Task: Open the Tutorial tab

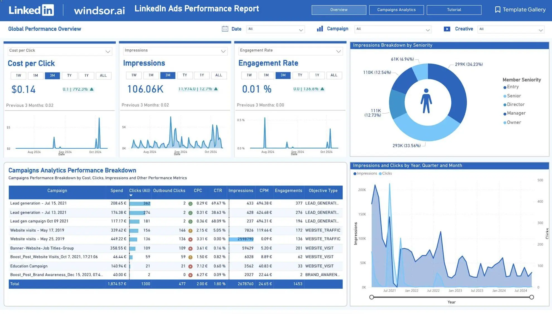Action: 454,10
